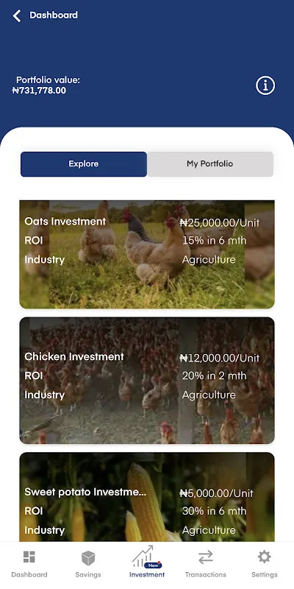Tap the 20% in 2 mth ROI text
This screenshot has width=294, height=589.
point(214,375)
